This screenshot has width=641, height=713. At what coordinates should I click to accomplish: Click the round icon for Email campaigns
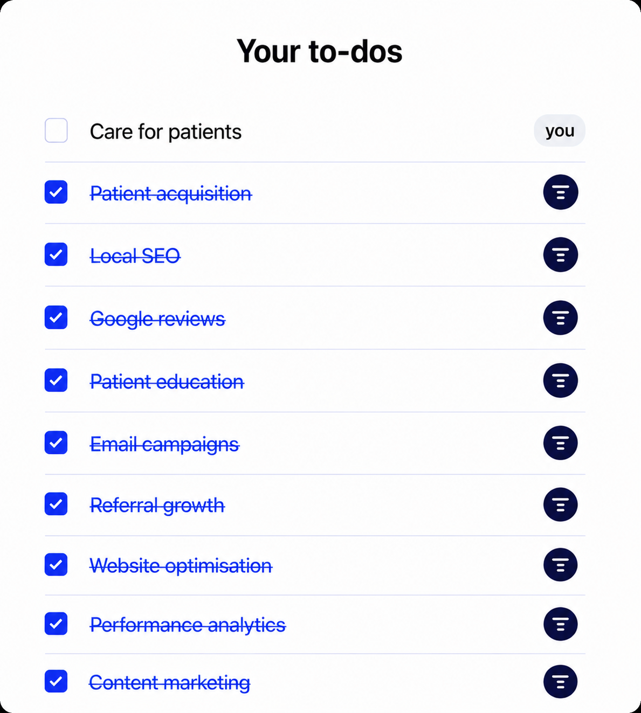pyautogui.click(x=560, y=443)
